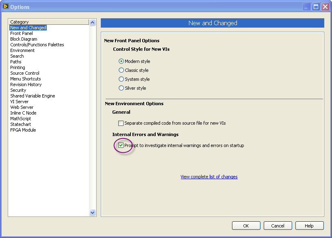Go to the Environment category
The image size is (332, 238).
pyautogui.click(x=22, y=50)
